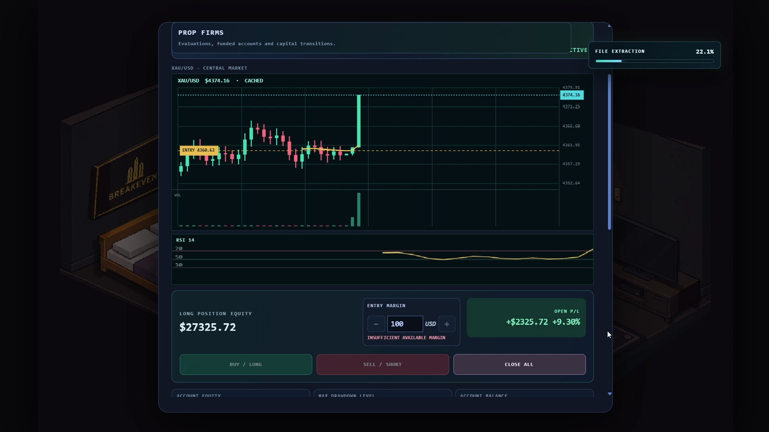The height and width of the screenshot is (432, 769).
Task: Click the 4374.16 current price tag
Action: (572, 95)
